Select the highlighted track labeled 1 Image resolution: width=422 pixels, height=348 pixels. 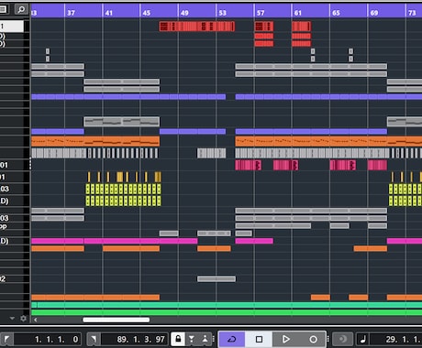12,27
